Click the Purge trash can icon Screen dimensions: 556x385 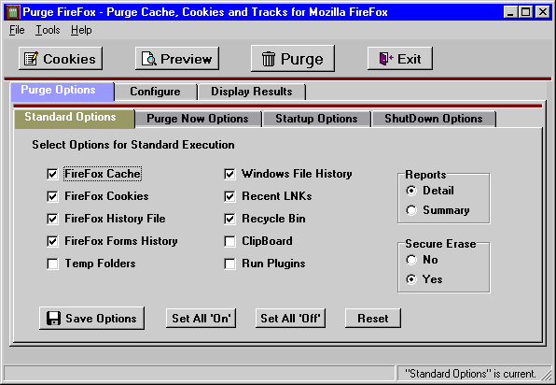pos(269,59)
